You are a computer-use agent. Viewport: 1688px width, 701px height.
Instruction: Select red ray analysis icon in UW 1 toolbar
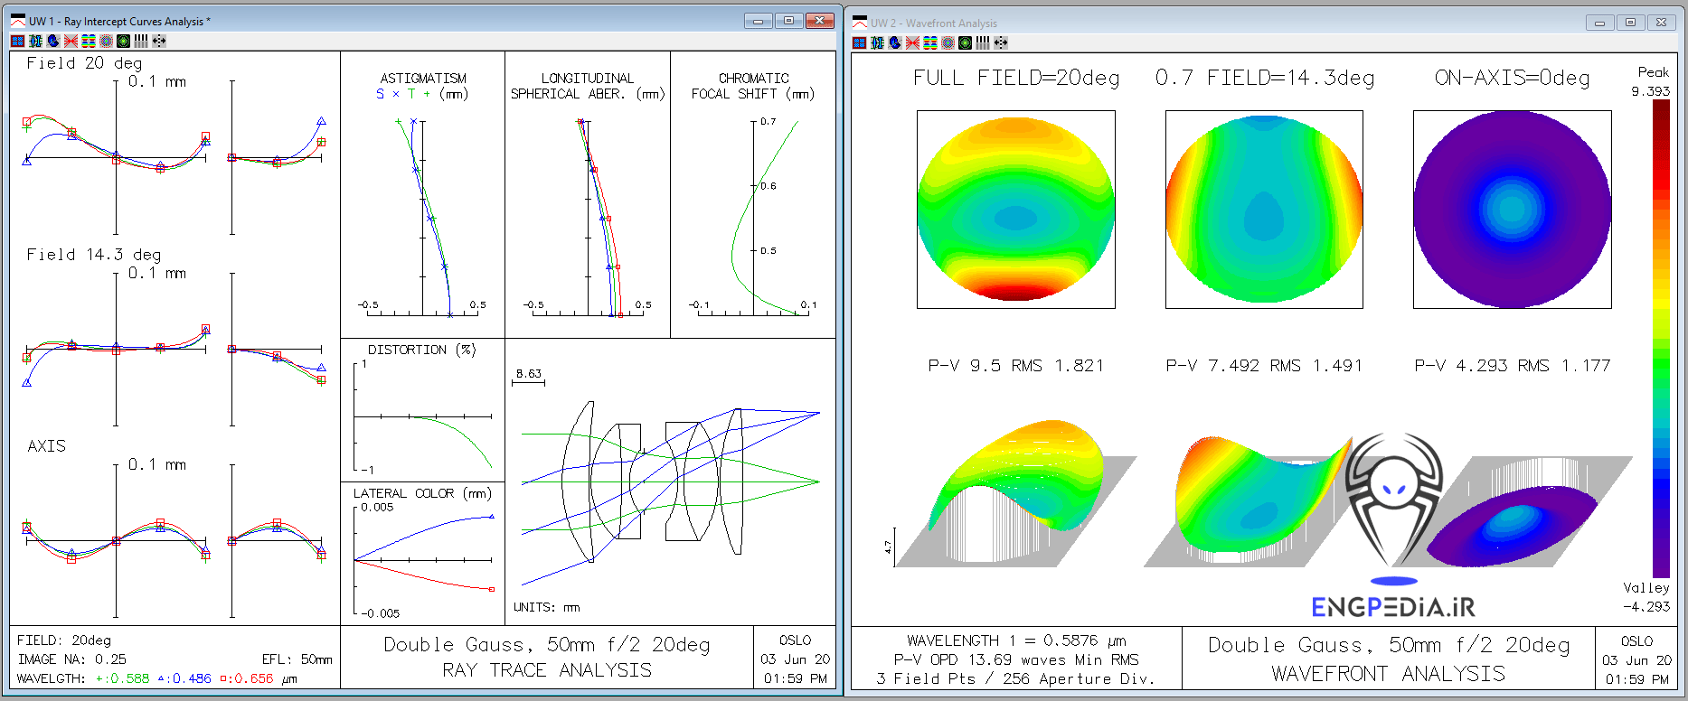[x=71, y=41]
